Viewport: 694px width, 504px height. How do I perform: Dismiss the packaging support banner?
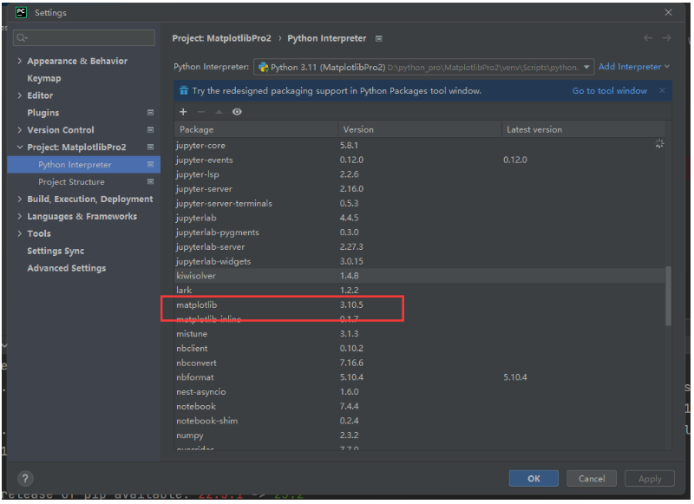coord(662,90)
